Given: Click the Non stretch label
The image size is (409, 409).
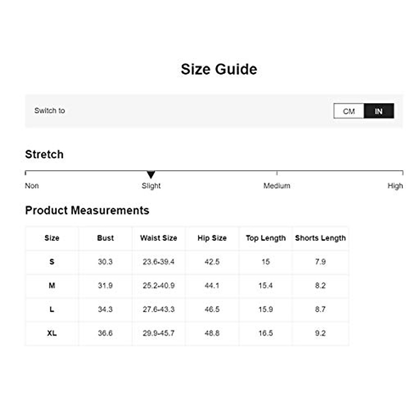Looking at the screenshot, I should click(x=32, y=186).
